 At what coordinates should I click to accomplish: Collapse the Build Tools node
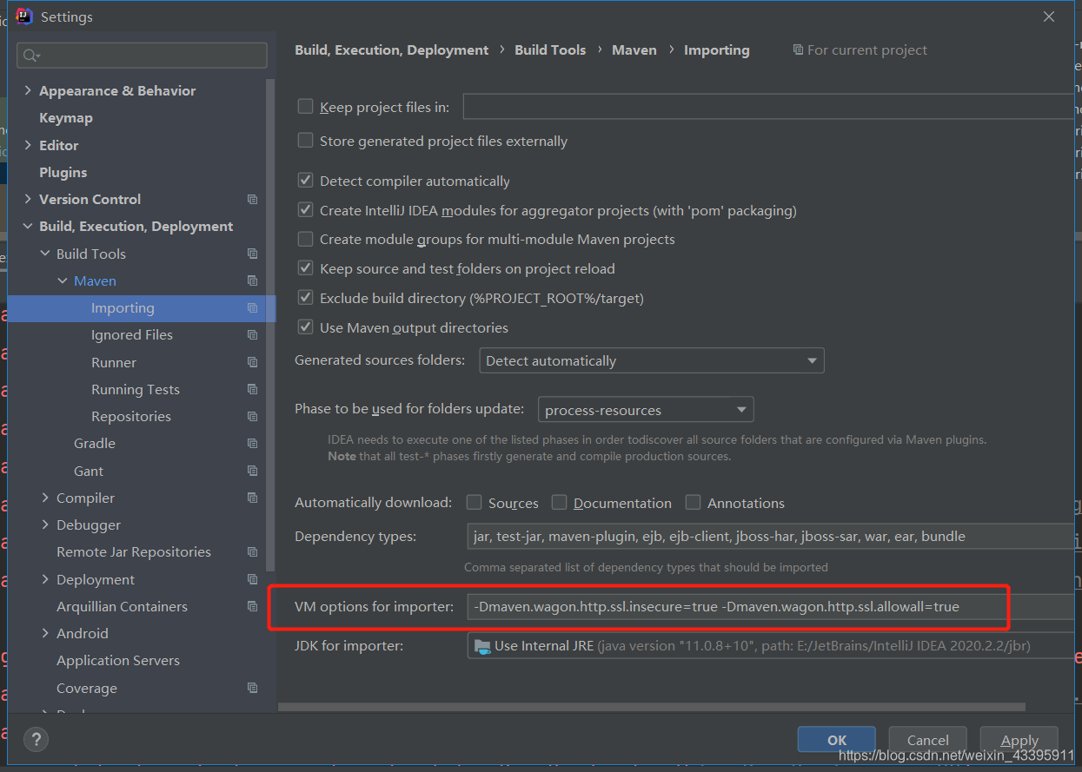coord(45,254)
